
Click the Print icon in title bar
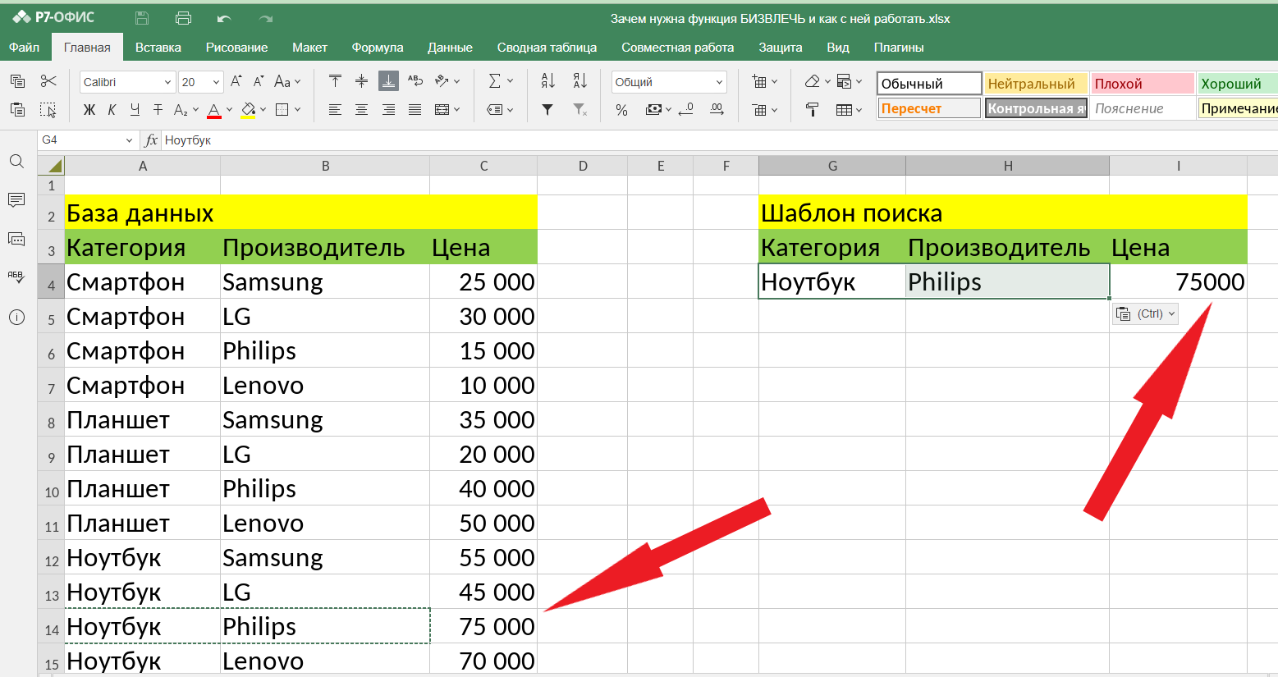click(x=183, y=18)
